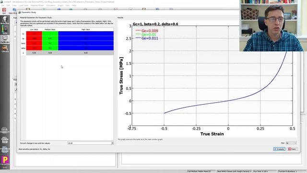
Task: Click the gray low value cell in last row
Action: point(34,53)
